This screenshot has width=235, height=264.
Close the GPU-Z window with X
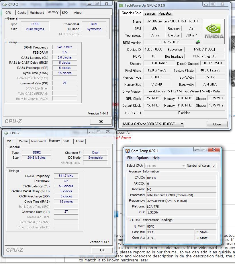coord(223,4)
